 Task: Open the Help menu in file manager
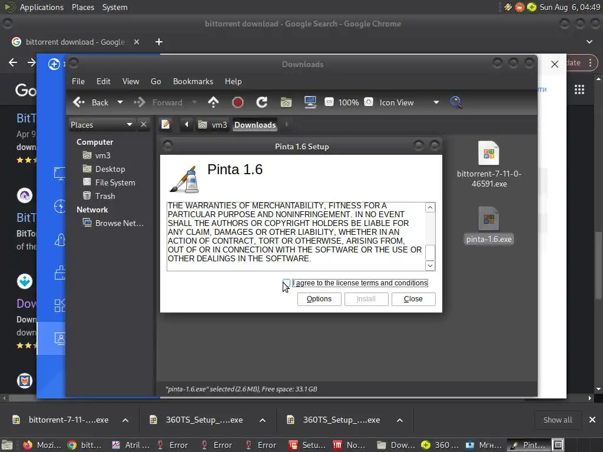click(233, 81)
